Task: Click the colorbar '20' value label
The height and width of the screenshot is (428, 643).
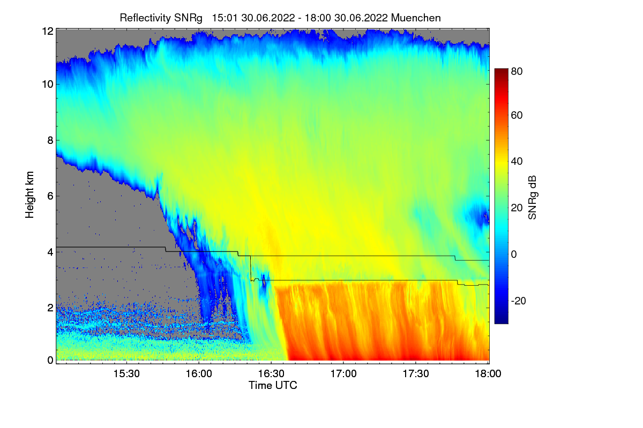Action: (x=517, y=208)
